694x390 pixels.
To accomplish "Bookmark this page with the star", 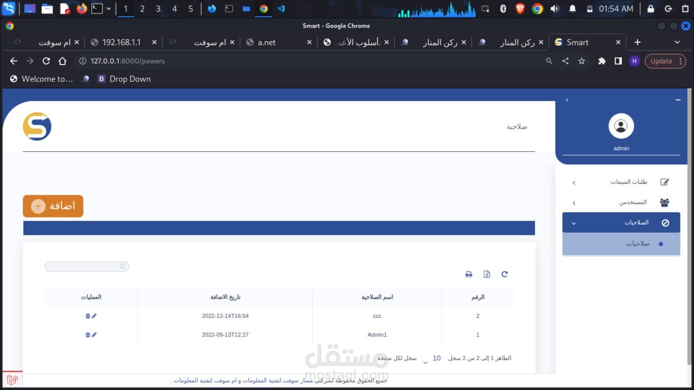I will click(x=582, y=61).
